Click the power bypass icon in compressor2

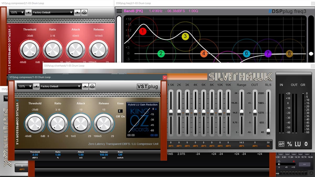coord(84,12)
